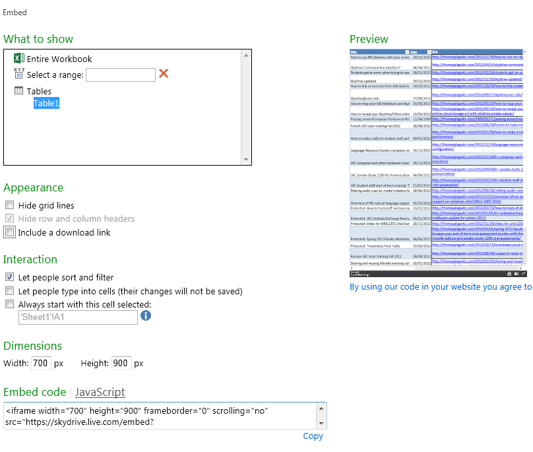Enable Let people type into cells

[9, 291]
